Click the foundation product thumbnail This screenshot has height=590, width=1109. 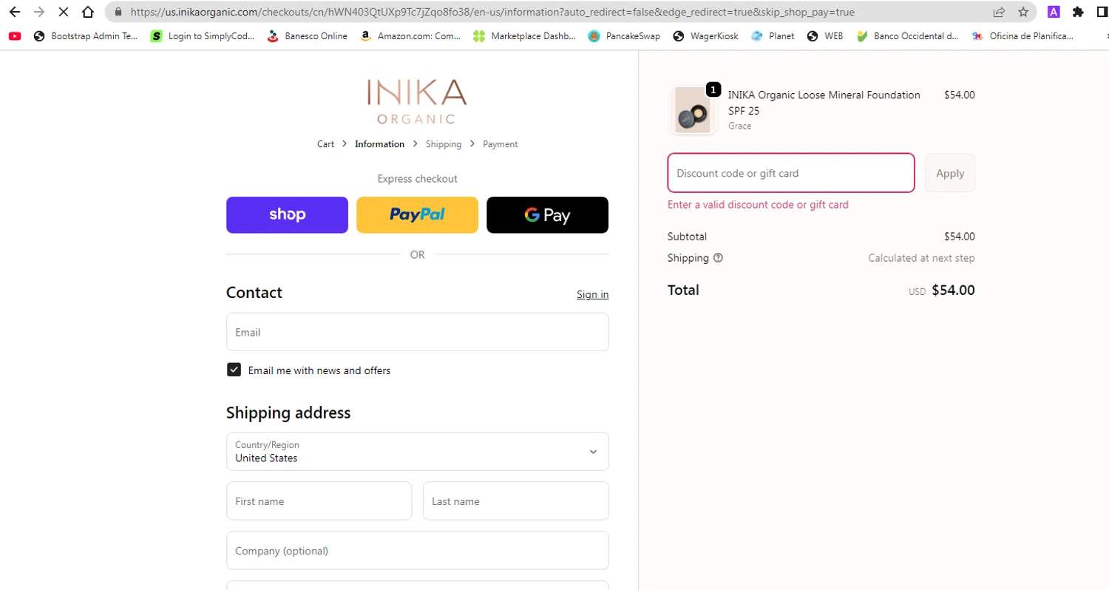tap(693, 110)
